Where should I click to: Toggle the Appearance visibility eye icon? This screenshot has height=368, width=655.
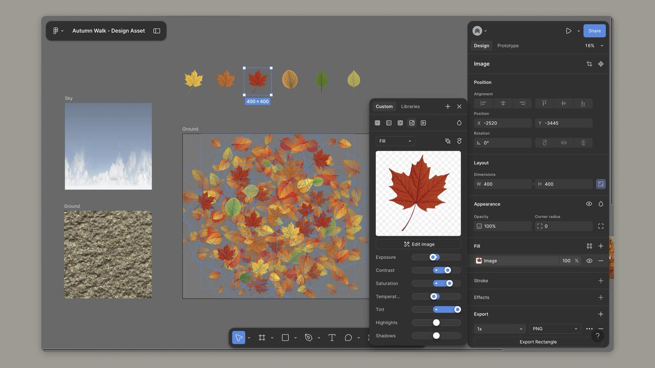click(x=589, y=204)
